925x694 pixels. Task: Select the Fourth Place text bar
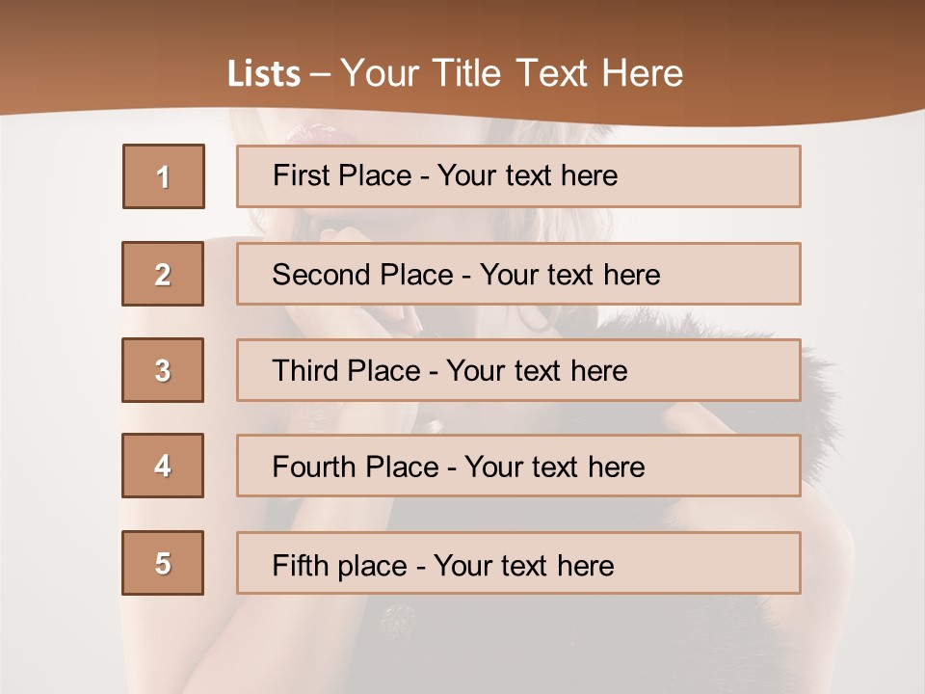(518, 466)
